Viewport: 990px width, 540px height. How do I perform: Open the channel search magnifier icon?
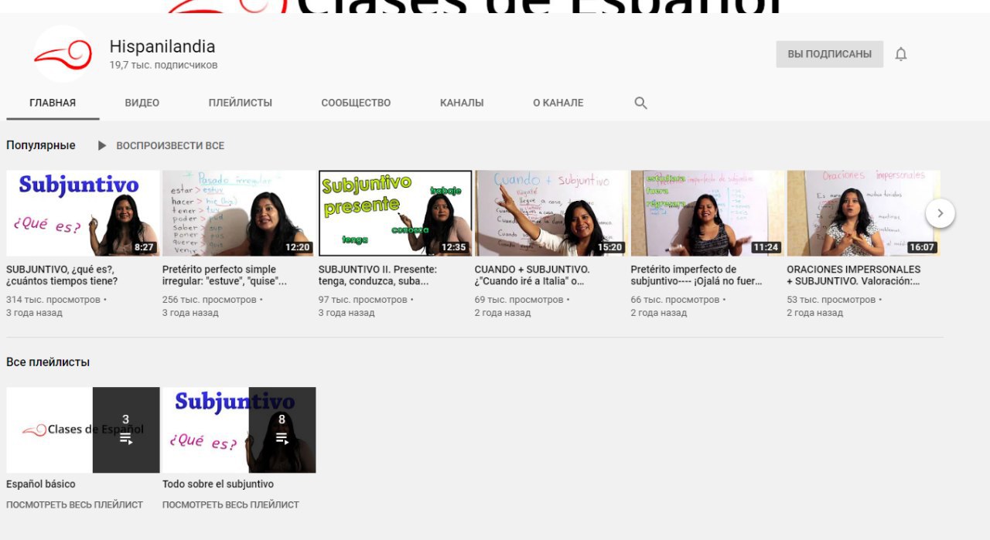(640, 103)
